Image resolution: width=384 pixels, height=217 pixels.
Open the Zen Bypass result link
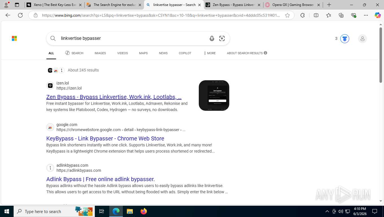114,97
